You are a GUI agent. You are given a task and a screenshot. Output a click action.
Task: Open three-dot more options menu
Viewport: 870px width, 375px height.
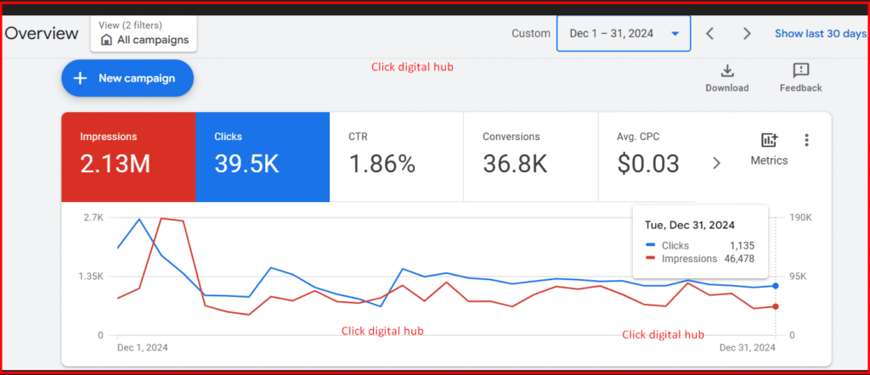coord(806,141)
